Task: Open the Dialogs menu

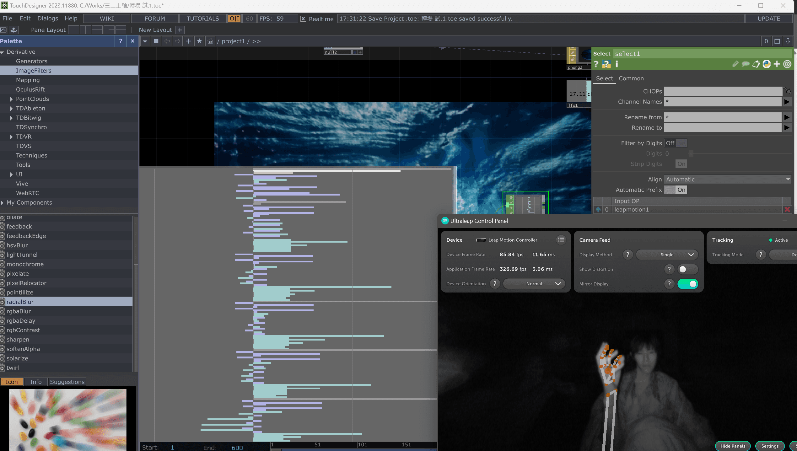Action: tap(48, 19)
